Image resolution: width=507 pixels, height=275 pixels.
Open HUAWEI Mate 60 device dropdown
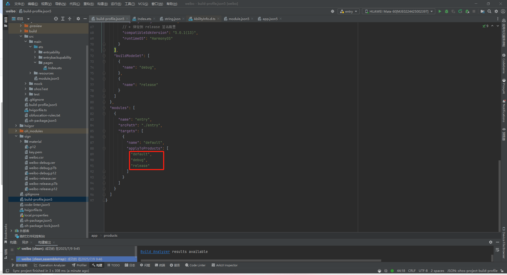click(x=399, y=11)
